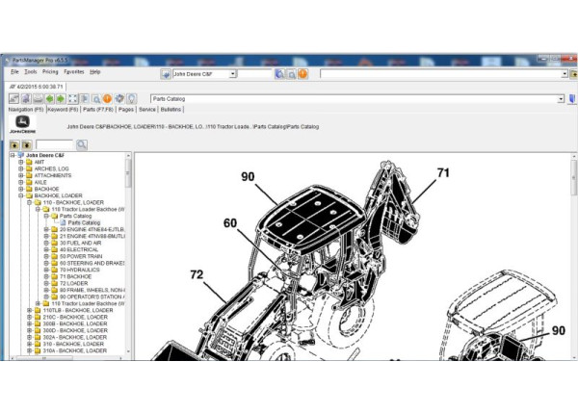Click the search text field above tree
This screenshot has width=578, height=413.
(54, 144)
